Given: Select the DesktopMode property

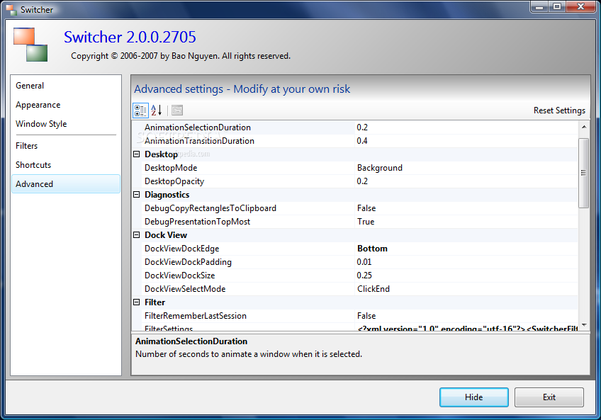Looking at the screenshot, I should [x=354, y=168].
